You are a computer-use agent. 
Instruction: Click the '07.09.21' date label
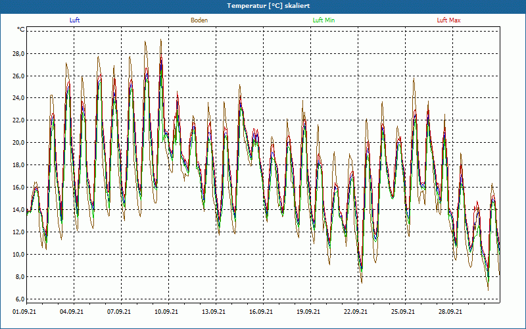point(119,312)
